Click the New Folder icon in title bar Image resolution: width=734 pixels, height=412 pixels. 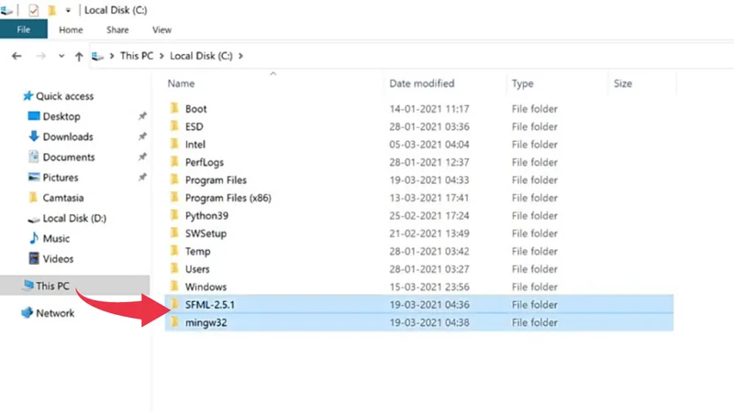tap(51, 10)
